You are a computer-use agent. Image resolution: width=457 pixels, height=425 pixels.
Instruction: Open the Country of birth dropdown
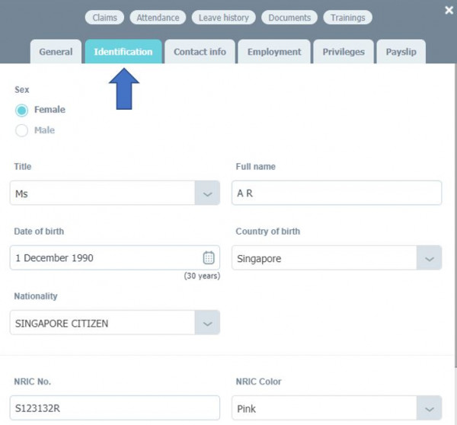point(429,258)
